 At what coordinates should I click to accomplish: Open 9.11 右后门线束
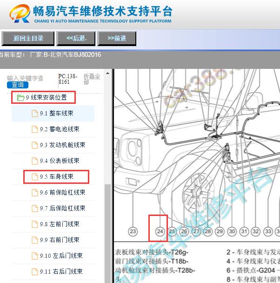[x=61, y=271]
